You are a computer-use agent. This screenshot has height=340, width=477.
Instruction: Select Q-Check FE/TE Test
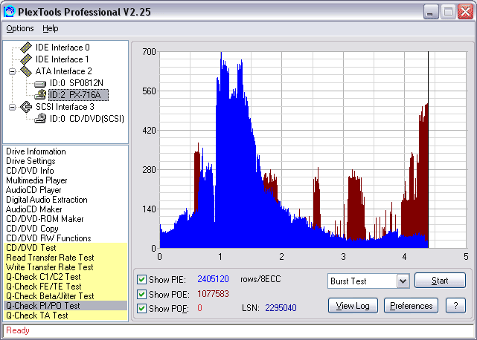point(65,287)
